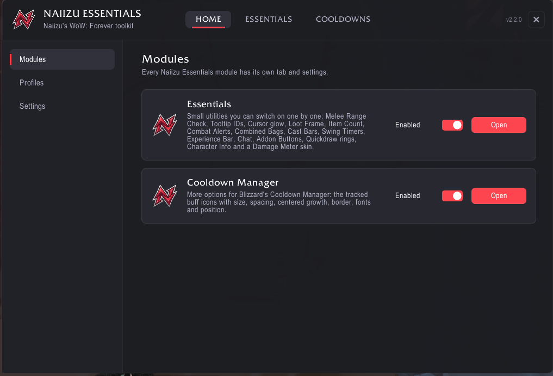Click the "Every Naiizu Essentials module" description line

tap(235, 72)
